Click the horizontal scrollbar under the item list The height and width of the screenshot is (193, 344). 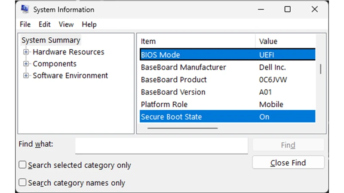(x=182, y=128)
